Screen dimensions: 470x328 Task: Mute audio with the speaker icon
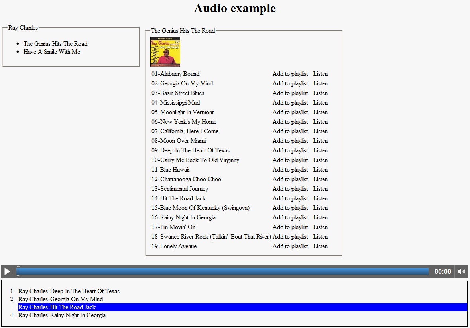(x=462, y=271)
